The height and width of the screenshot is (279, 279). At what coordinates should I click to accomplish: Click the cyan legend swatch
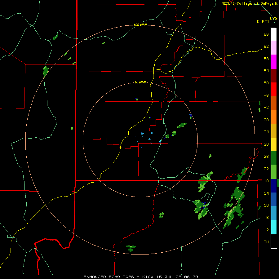click(274, 227)
